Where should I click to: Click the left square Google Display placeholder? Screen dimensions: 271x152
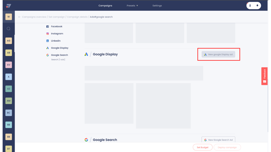tap(109, 103)
